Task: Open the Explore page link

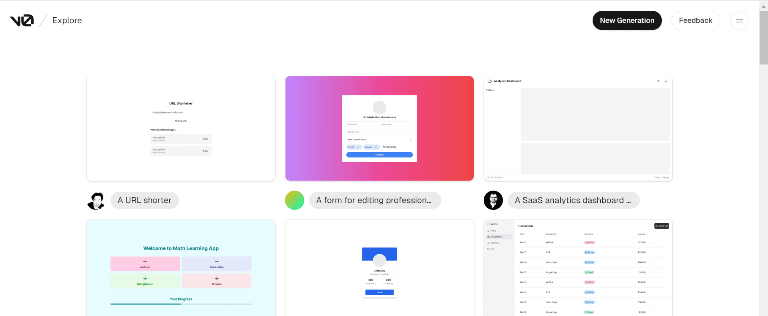Action: click(x=67, y=20)
